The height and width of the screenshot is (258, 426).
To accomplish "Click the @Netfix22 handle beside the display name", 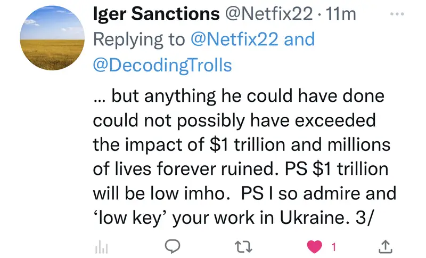I will click(269, 14).
